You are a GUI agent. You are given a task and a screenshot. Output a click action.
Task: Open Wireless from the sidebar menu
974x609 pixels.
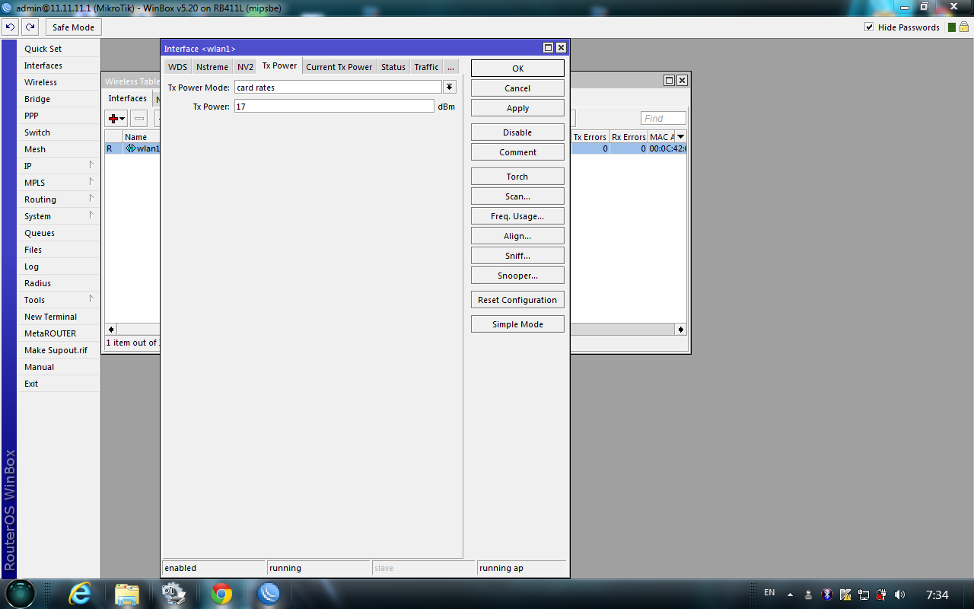tap(59, 82)
